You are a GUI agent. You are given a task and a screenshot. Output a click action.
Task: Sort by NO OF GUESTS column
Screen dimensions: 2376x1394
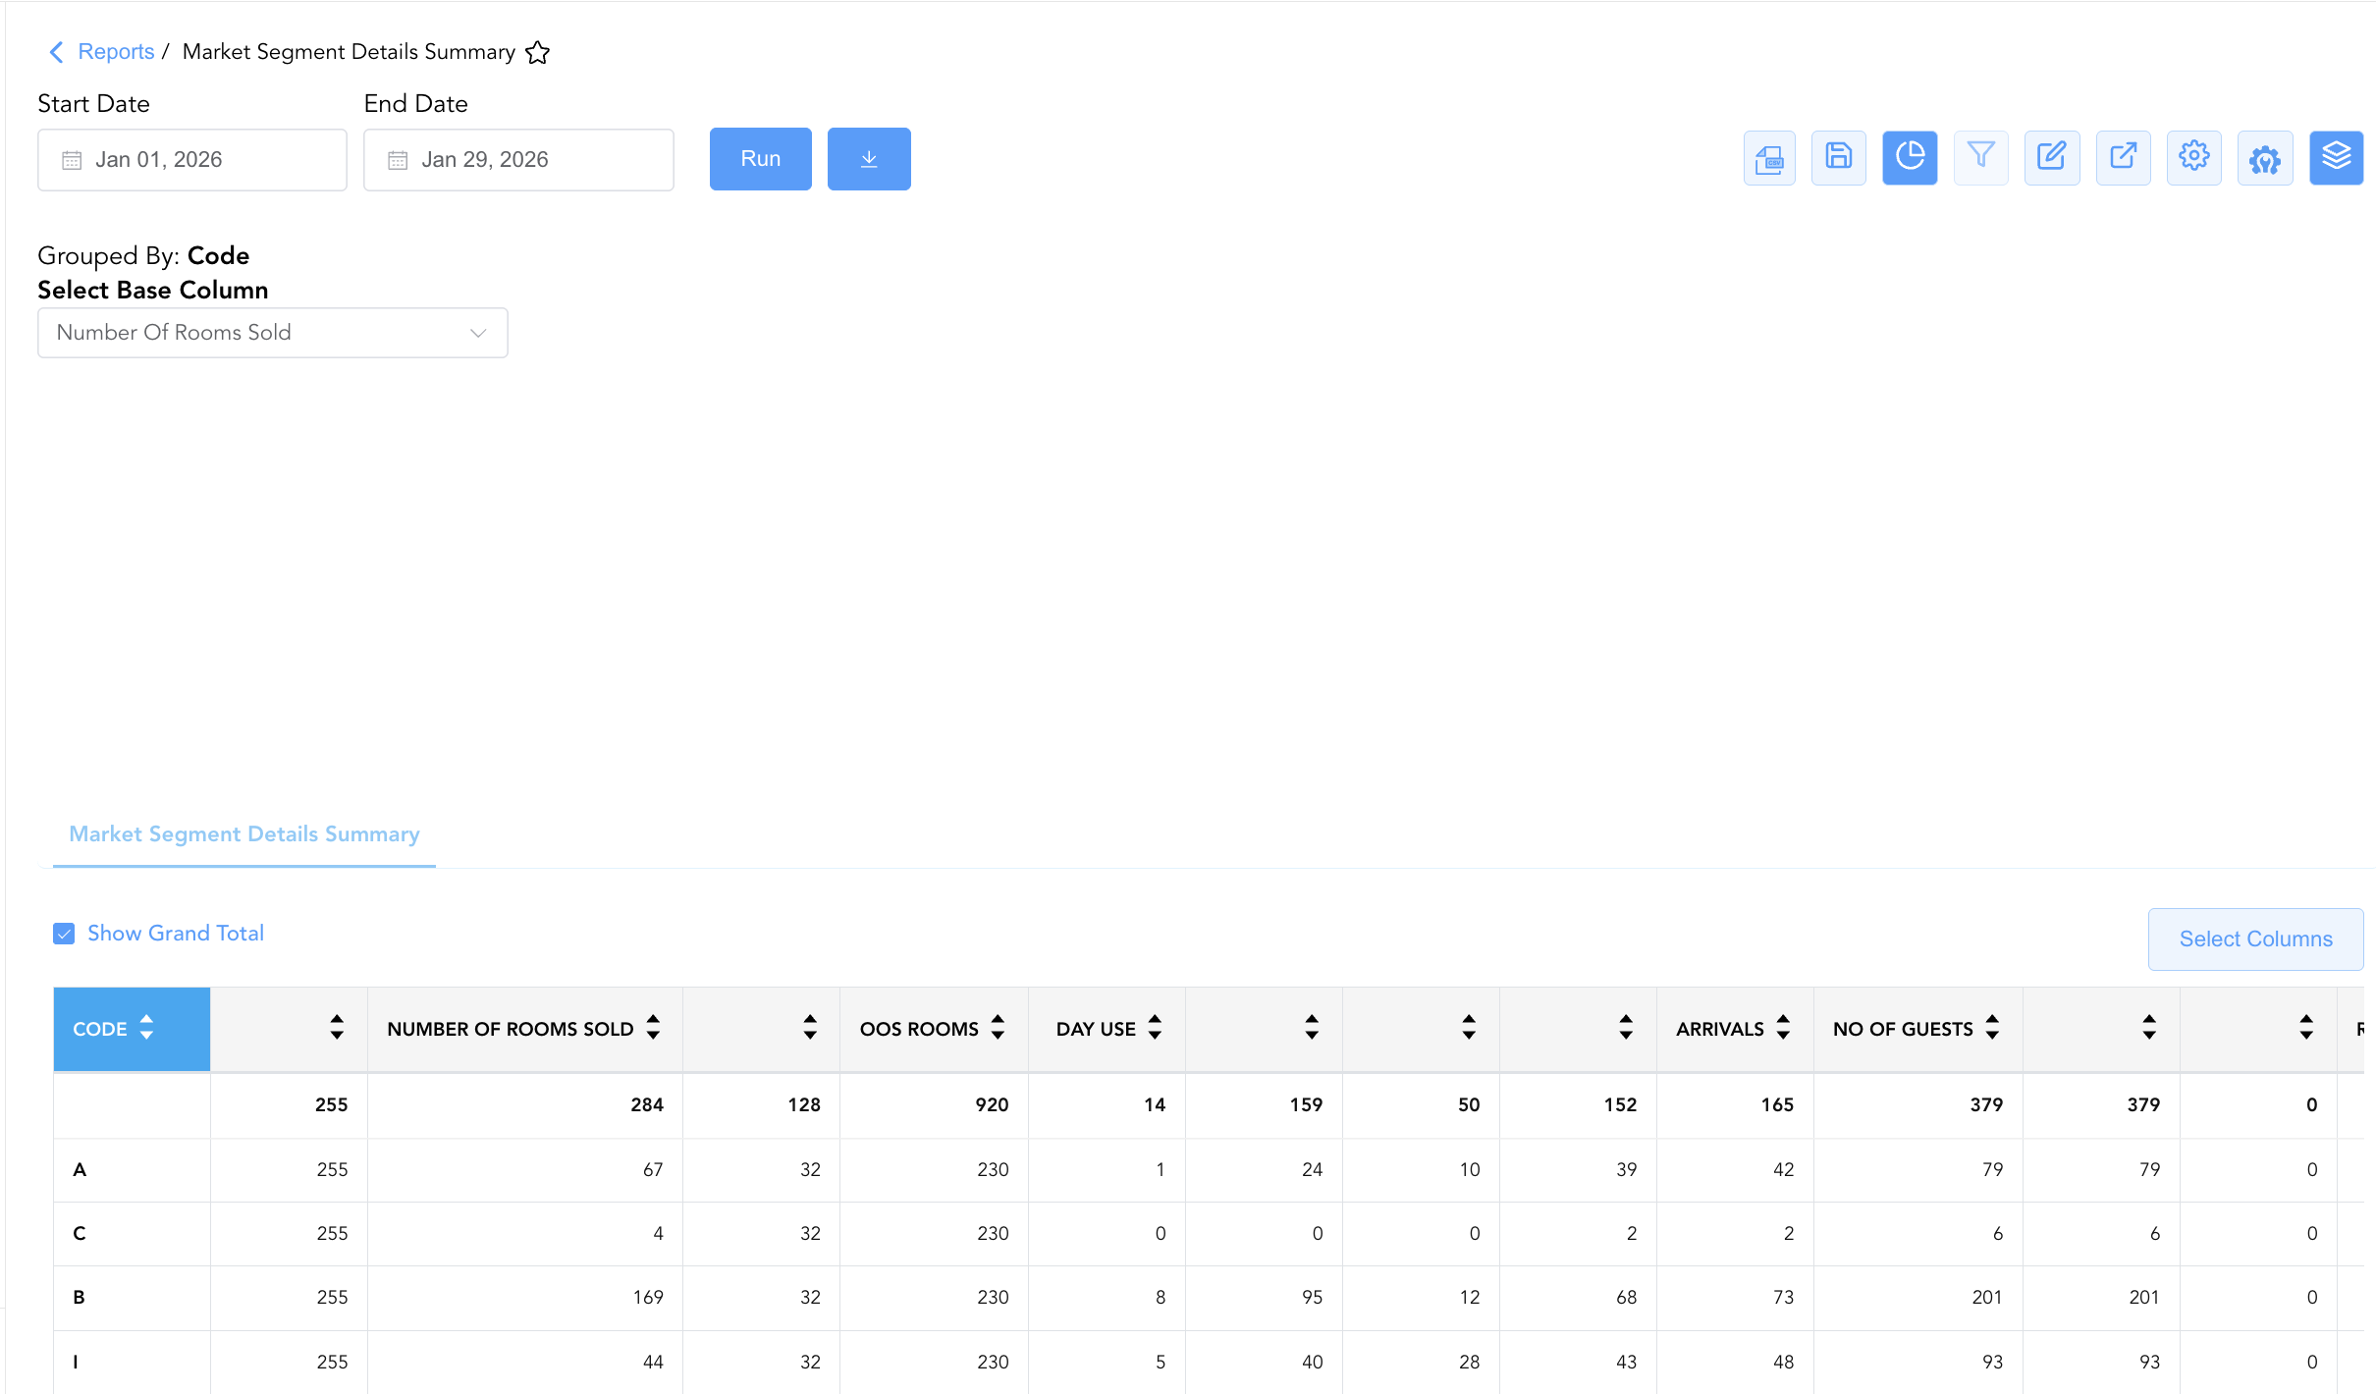pos(1992,1028)
